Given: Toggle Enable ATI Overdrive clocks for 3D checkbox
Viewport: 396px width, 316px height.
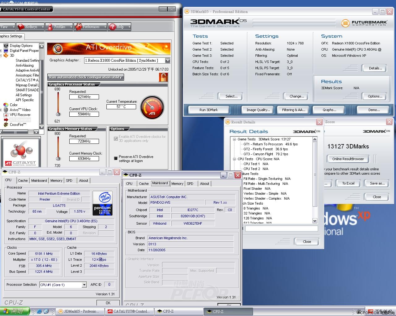Looking at the screenshot, I should 116,139.
